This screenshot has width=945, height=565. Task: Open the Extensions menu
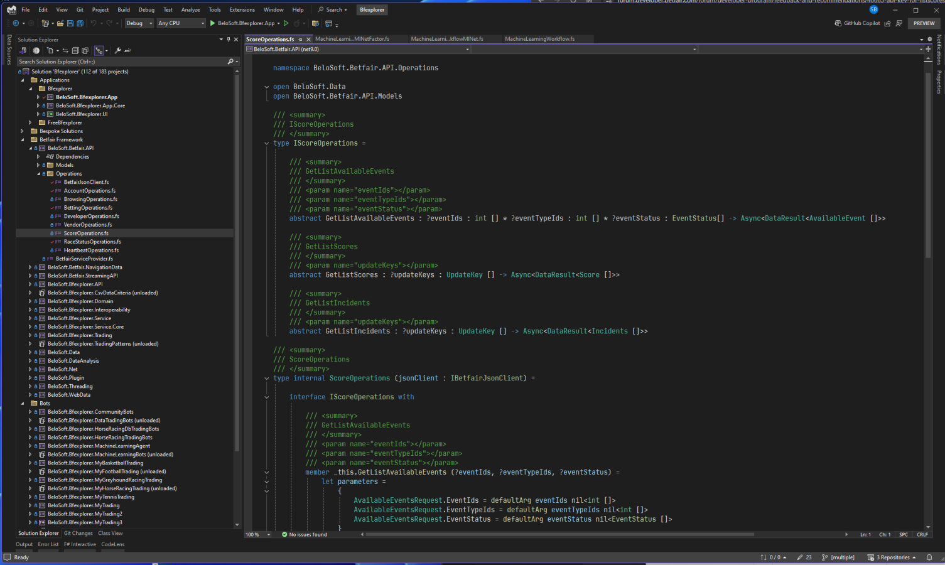point(242,9)
